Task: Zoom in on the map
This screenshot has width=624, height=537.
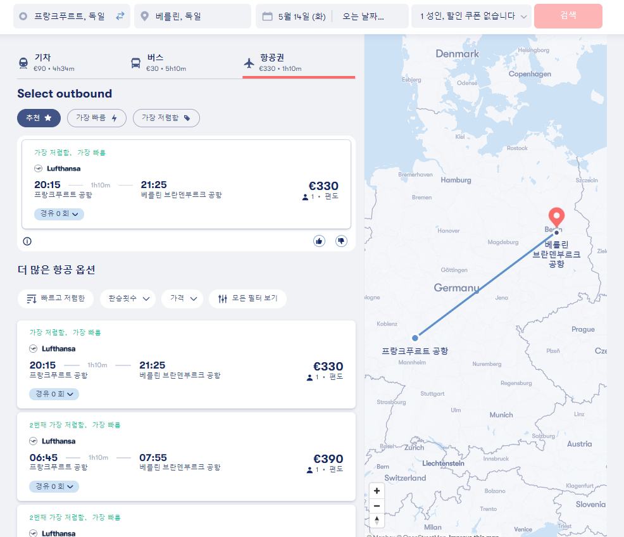Action: pos(377,491)
